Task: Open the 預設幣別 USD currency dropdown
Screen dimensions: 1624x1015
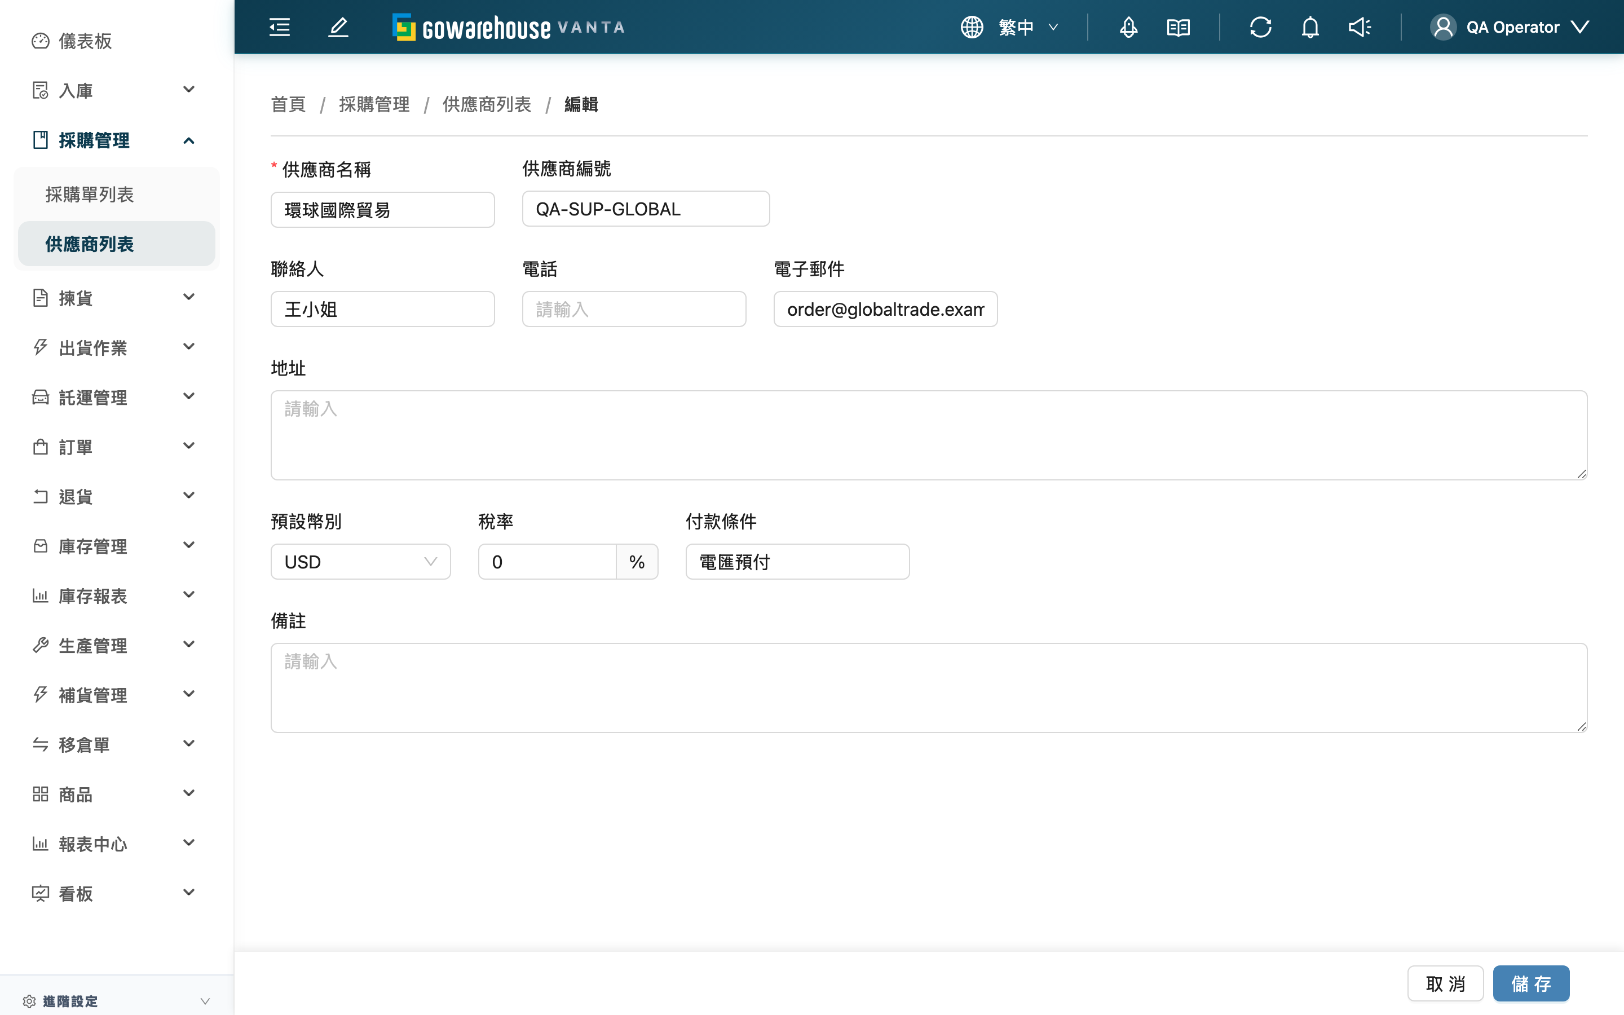Action: point(360,562)
